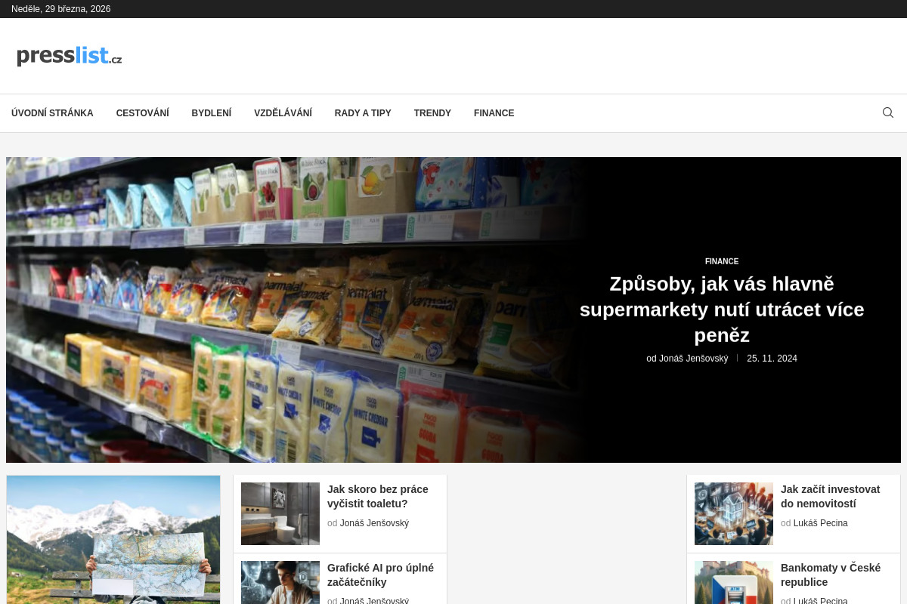Open the CESTOVÁNÍ section

[142, 112]
